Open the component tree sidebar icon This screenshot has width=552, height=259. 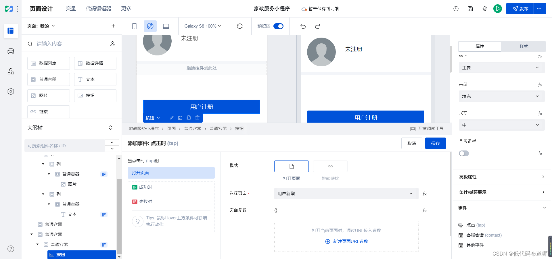coord(11,71)
